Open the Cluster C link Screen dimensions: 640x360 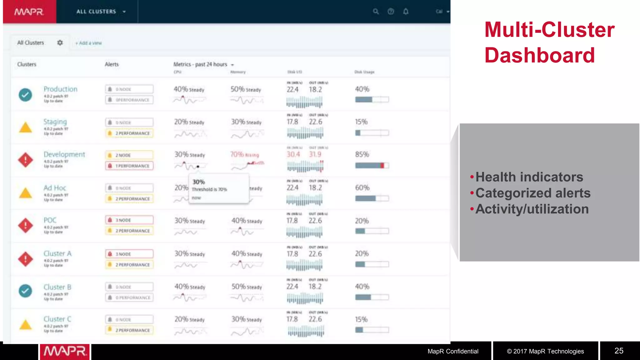pos(57,319)
